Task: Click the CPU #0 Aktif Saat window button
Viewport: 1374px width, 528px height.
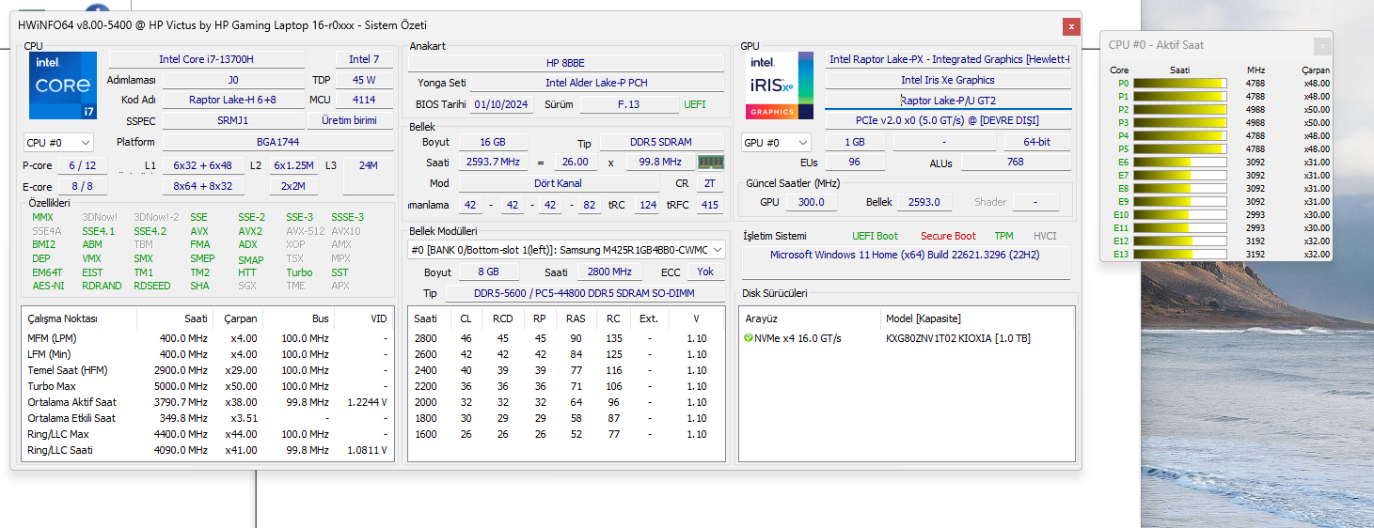Action: [x=1321, y=45]
